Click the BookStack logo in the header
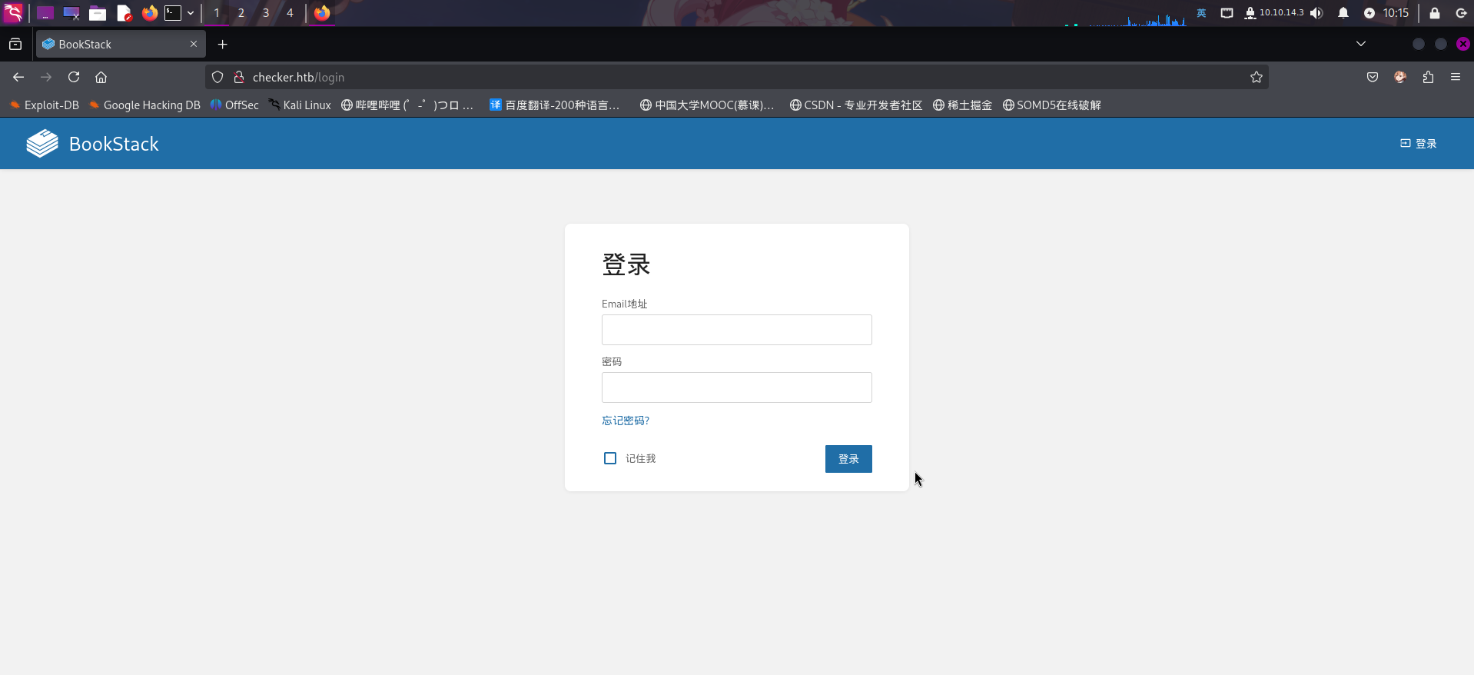 pos(92,144)
